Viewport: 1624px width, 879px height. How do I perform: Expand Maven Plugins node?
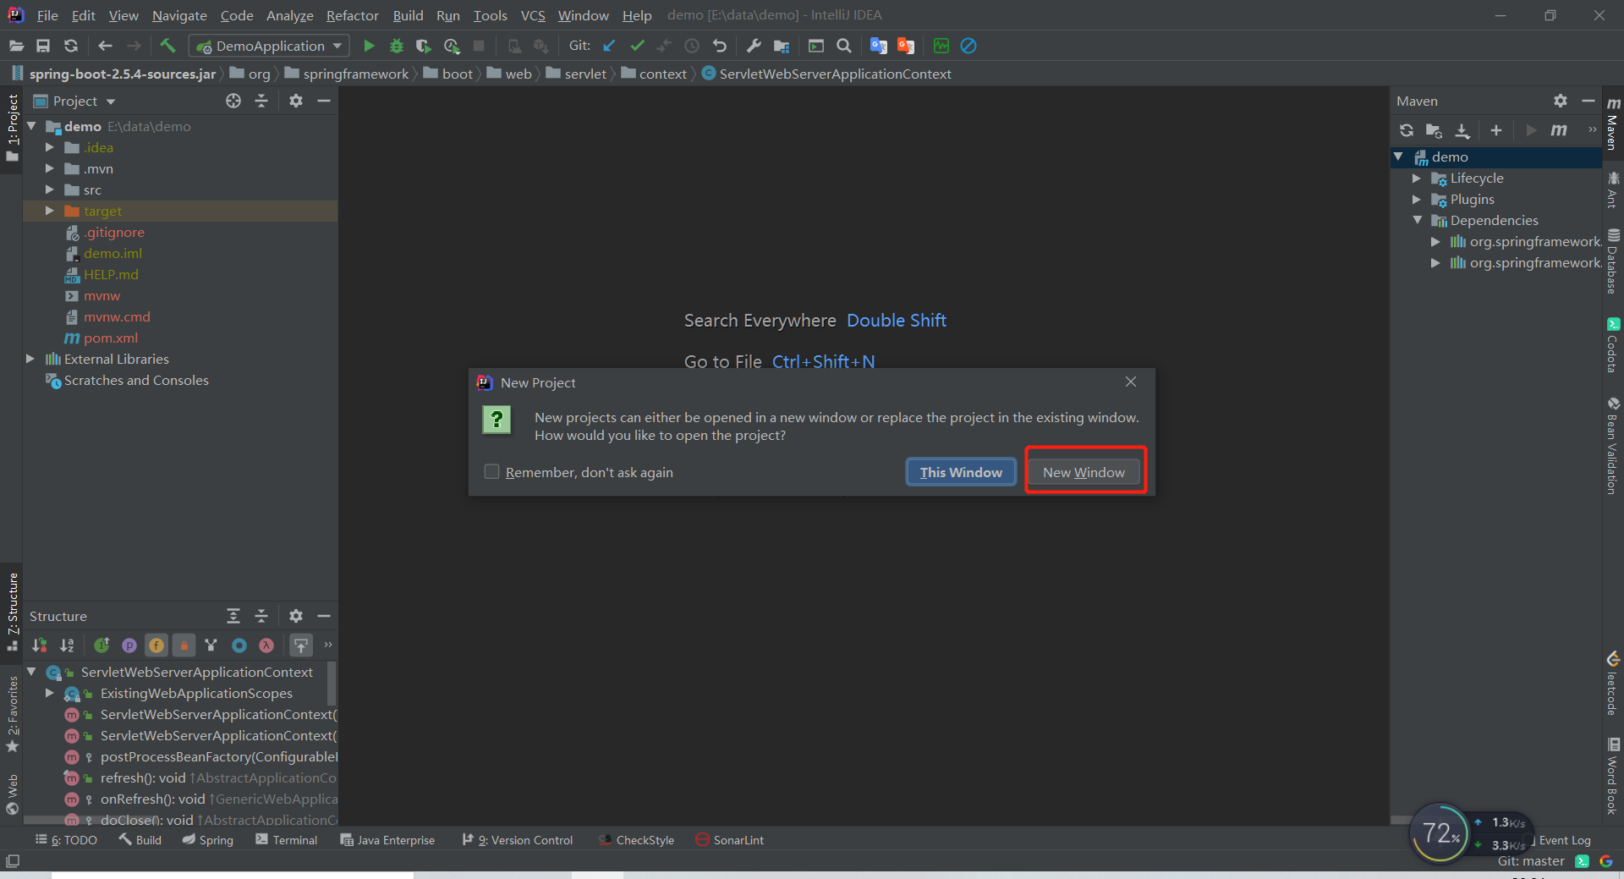pyautogui.click(x=1417, y=199)
